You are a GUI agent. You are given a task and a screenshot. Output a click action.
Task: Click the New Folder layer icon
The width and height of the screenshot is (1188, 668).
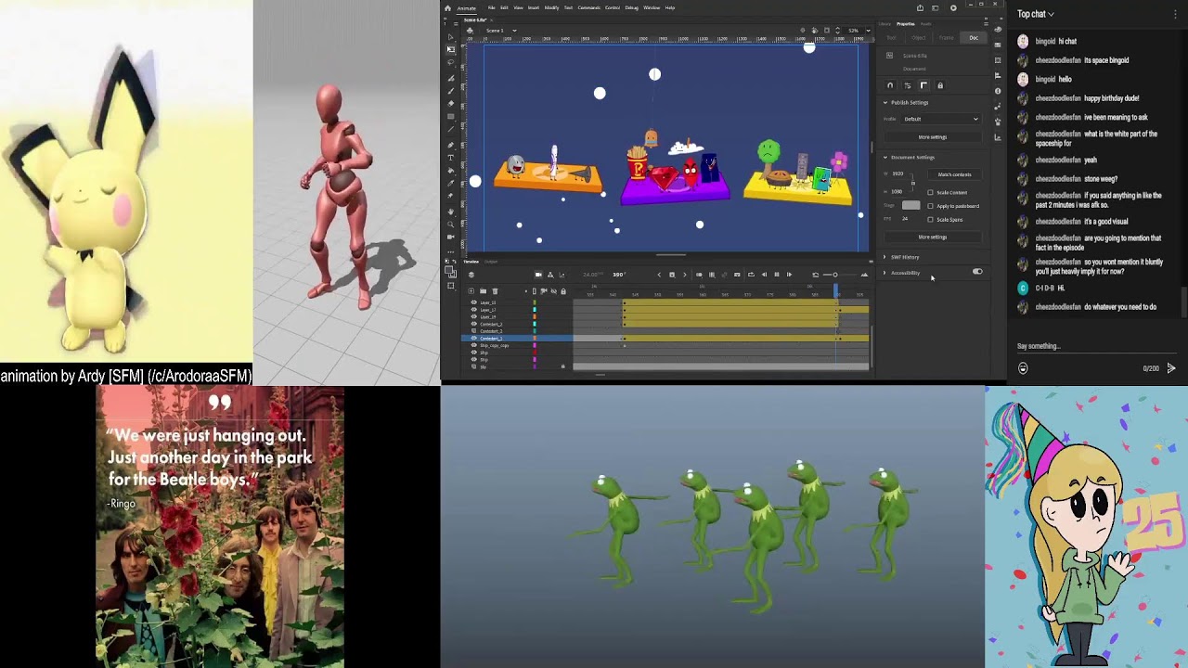click(483, 291)
